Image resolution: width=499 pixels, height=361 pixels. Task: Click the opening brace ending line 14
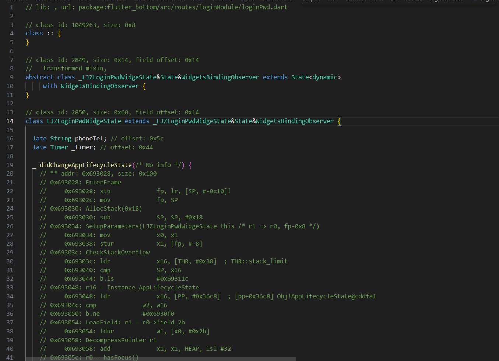[x=339, y=121]
